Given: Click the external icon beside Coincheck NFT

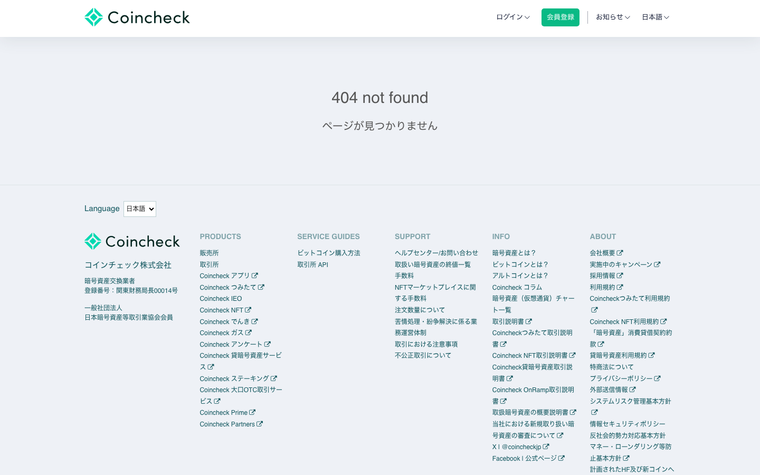Looking at the screenshot, I should [x=248, y=310].
